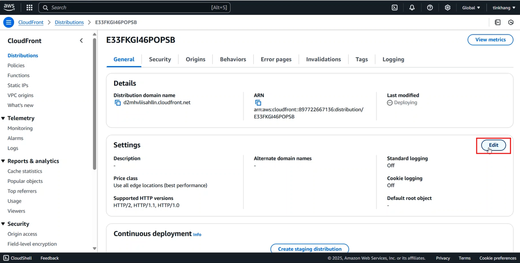This screenshot has height=263, width=520.
Task: Open Cache statistics report
Action: pyautogui.click(x=25, y=171)
